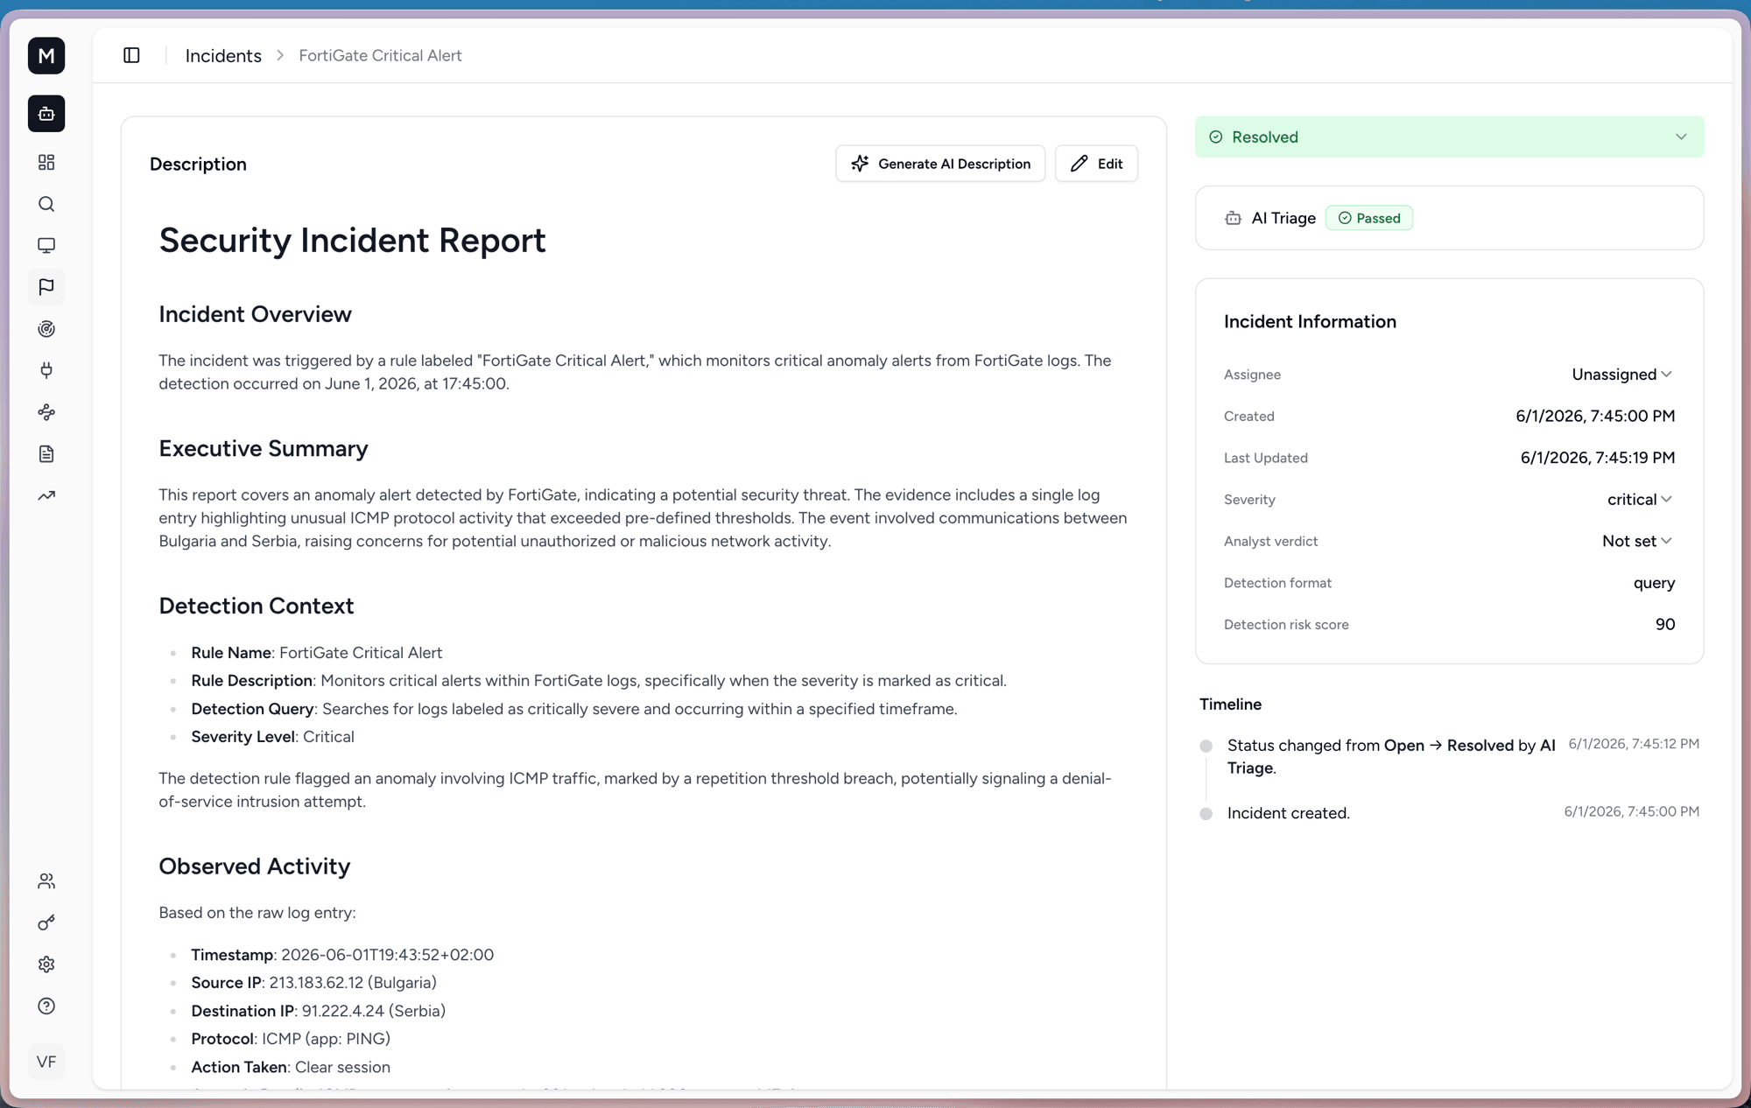Viewport: 1751px width, 1108px height.
Task: Open the VF user avatar
Action: pyautogui.click(x=46, y=1062)
